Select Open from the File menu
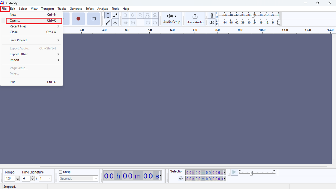336x189 pixels. (x=14, y=20)
